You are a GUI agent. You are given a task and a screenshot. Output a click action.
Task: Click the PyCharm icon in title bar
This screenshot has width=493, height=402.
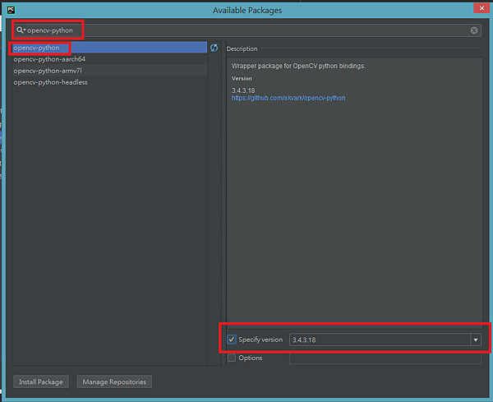11,10
